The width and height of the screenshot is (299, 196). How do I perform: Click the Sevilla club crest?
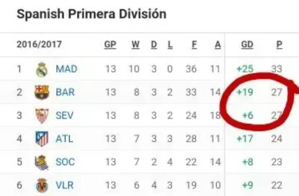(x=42, y=116)
